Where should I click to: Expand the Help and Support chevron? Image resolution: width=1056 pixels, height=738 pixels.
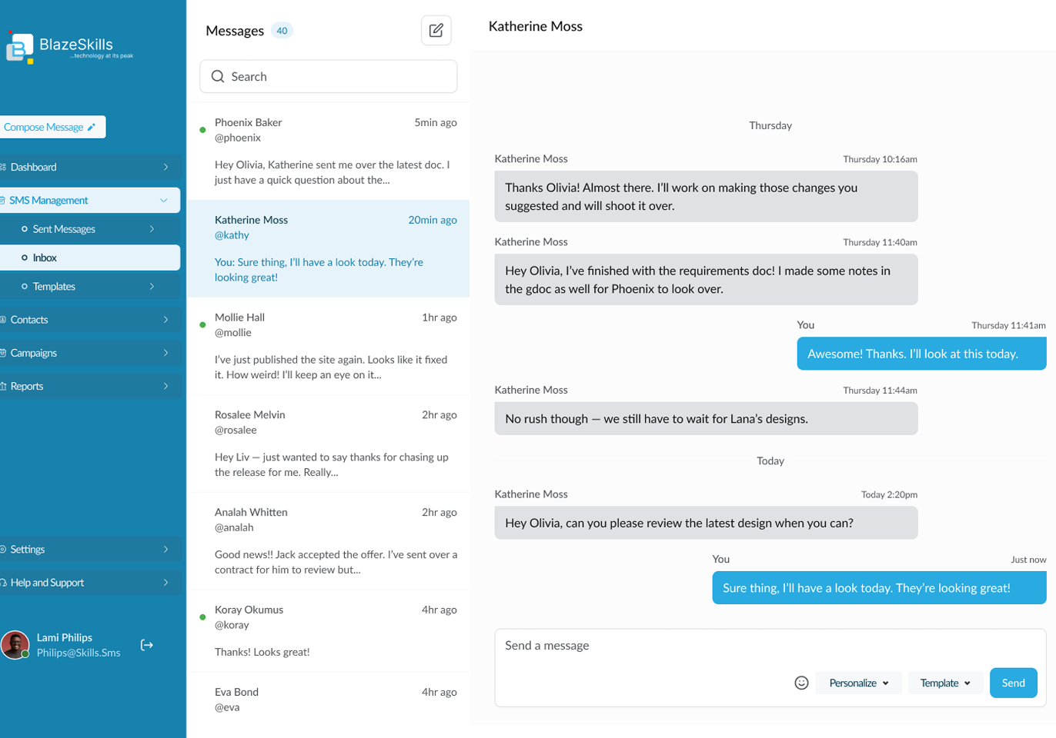pyautogui.click(x=165, y=583)
